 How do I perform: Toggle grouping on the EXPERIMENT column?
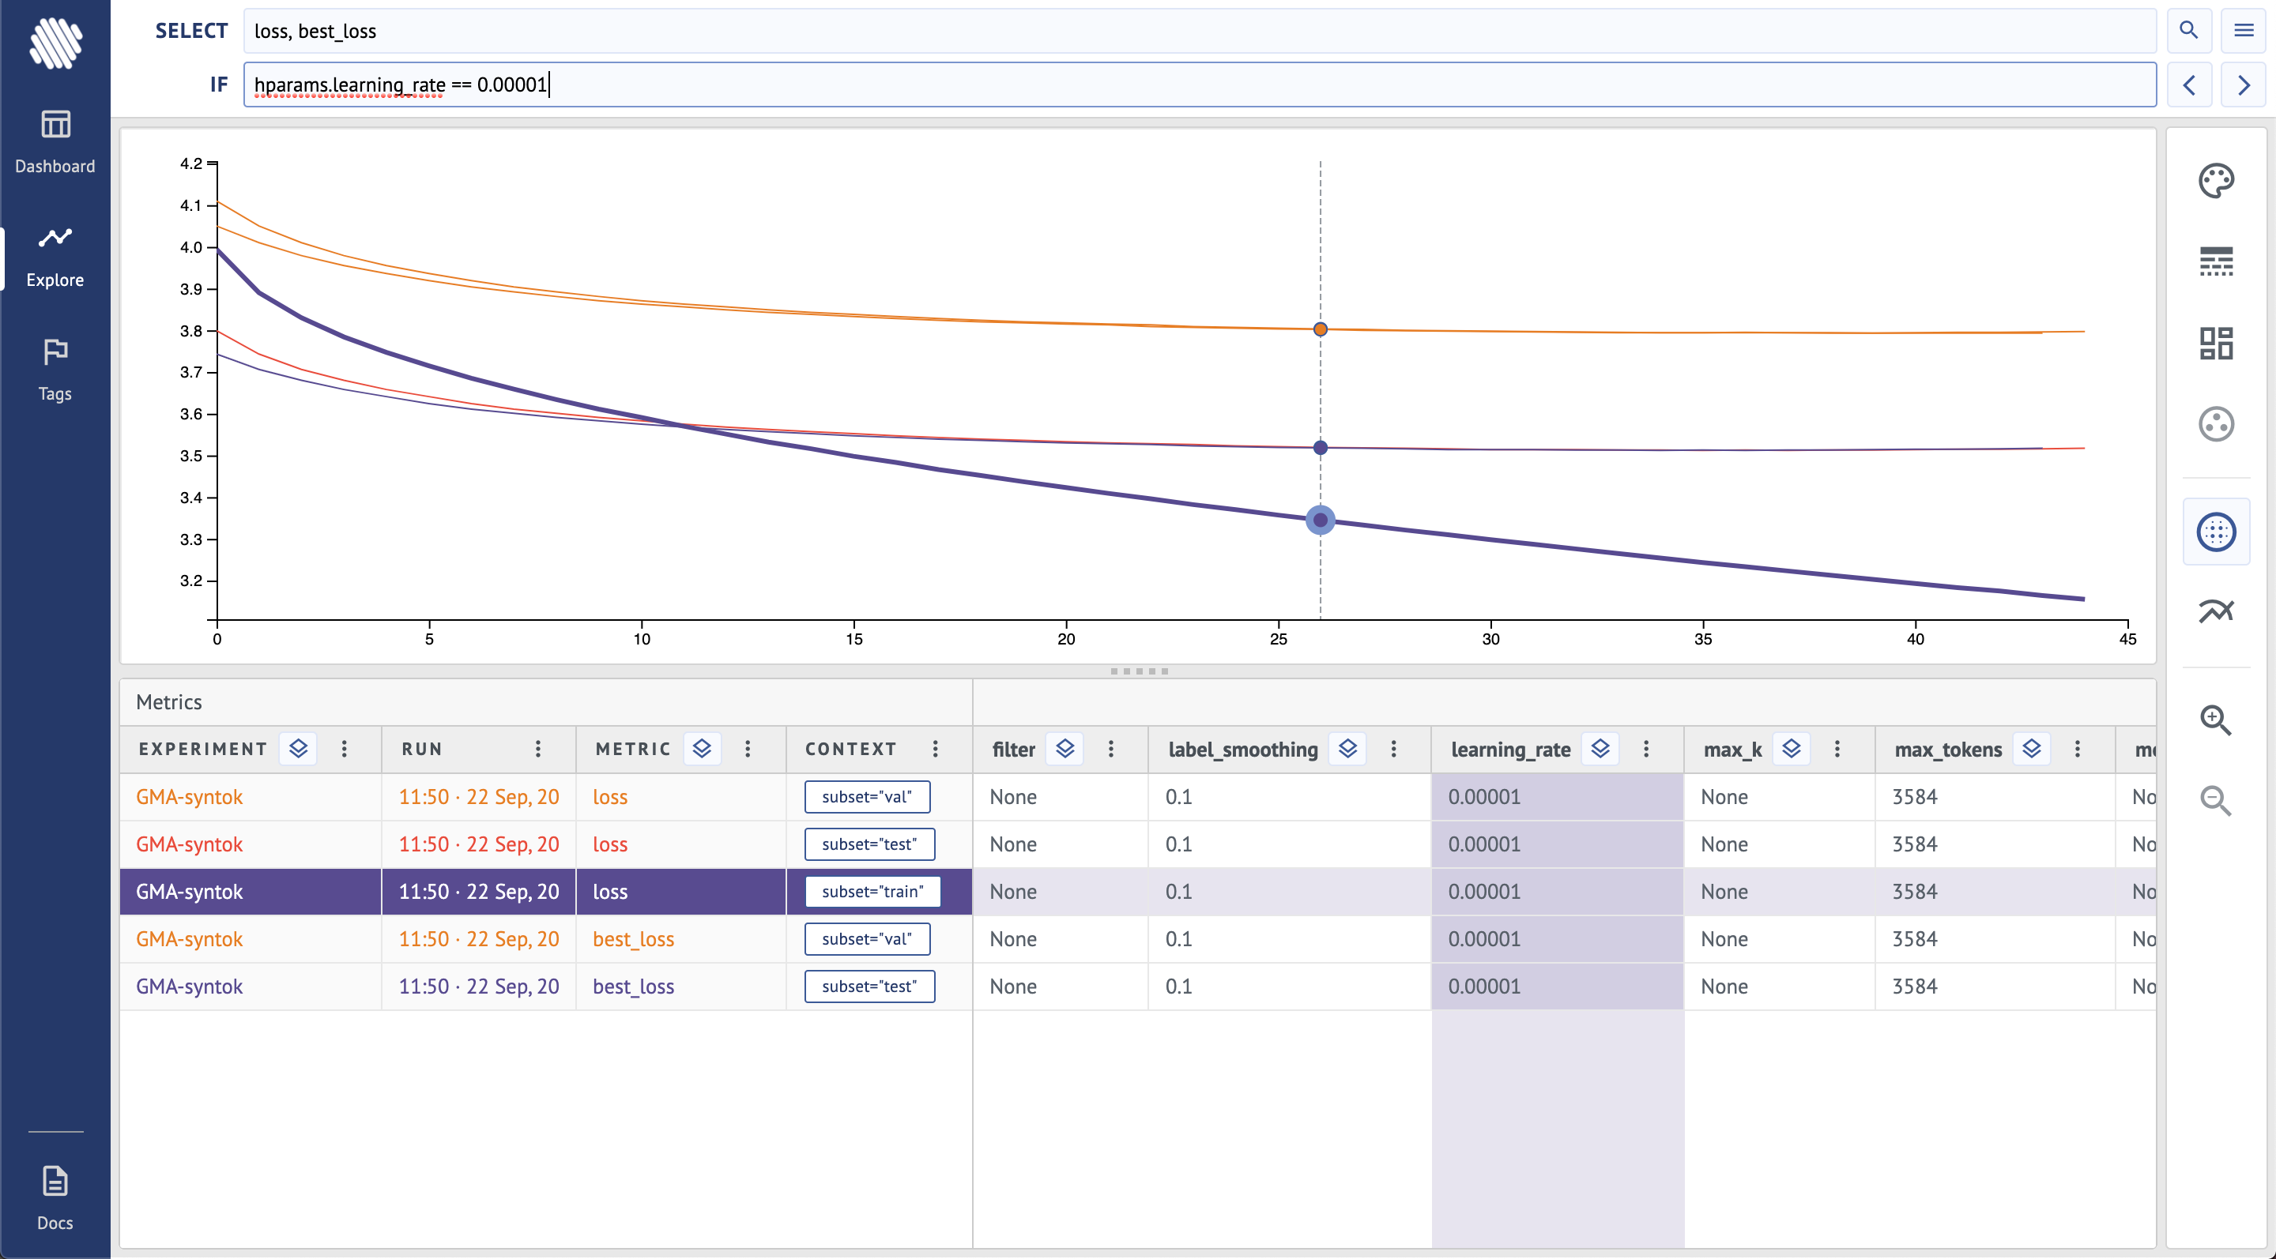coord(299,749)
